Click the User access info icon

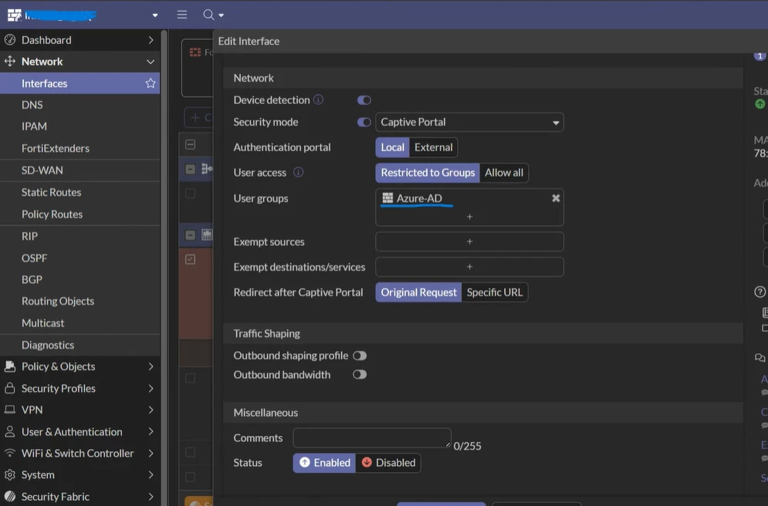click(x=298, y=172)
